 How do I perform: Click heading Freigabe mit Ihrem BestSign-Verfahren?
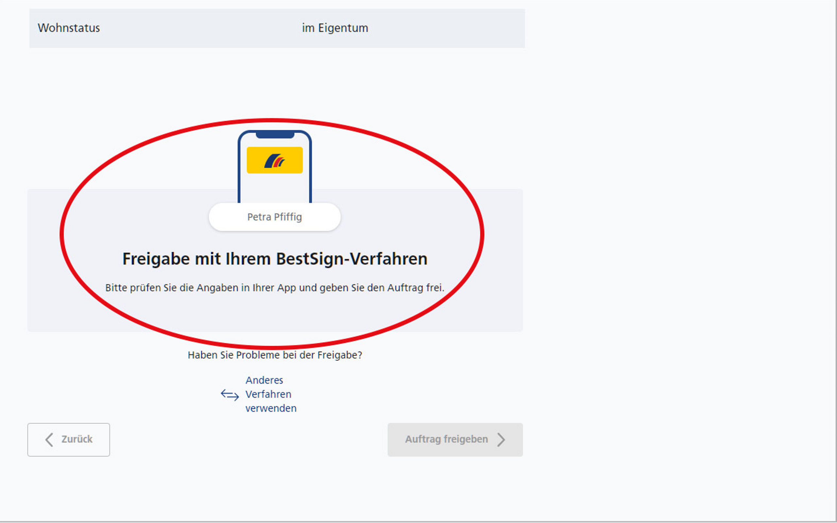point(275,259)
